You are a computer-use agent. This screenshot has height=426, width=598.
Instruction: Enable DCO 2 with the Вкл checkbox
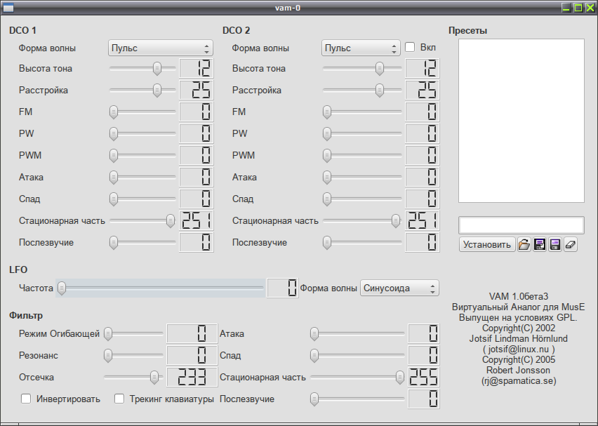(x=410, y=47)
